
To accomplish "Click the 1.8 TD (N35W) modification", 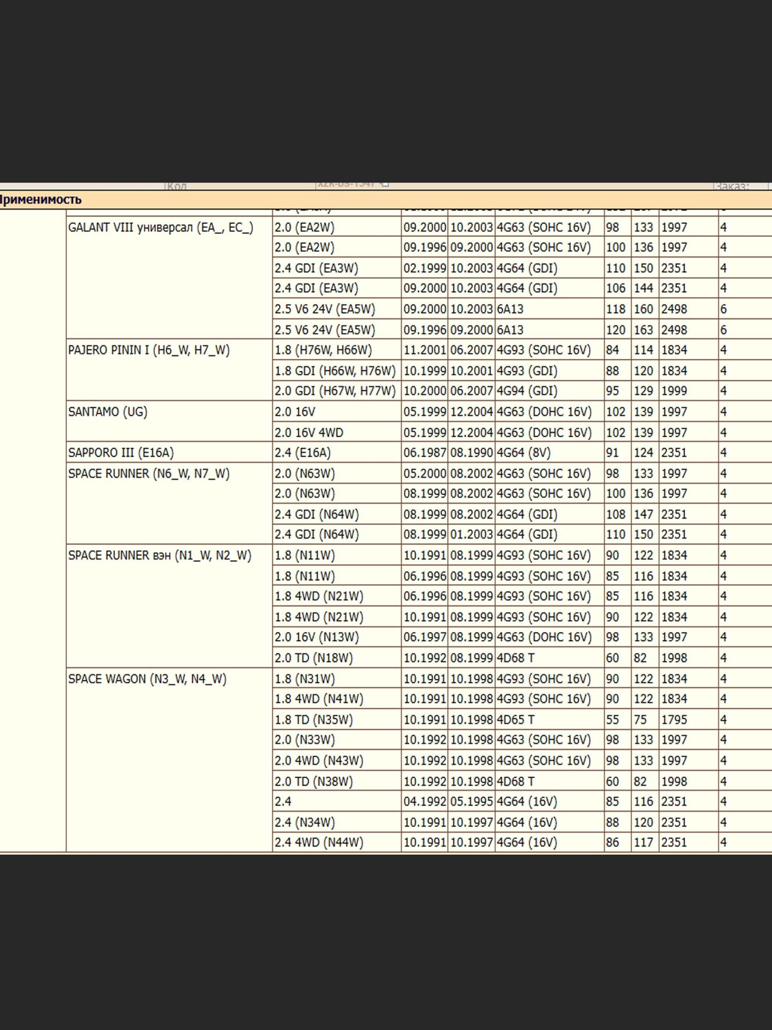I will click(x=314, y=720).
